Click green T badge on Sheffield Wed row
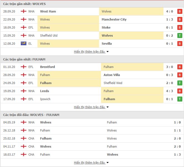The image size is (184, 167). [180, 83]
